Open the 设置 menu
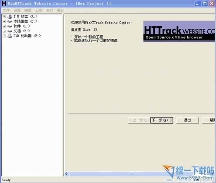The width and height of the screenshot is (216, 183). point(17,10)
